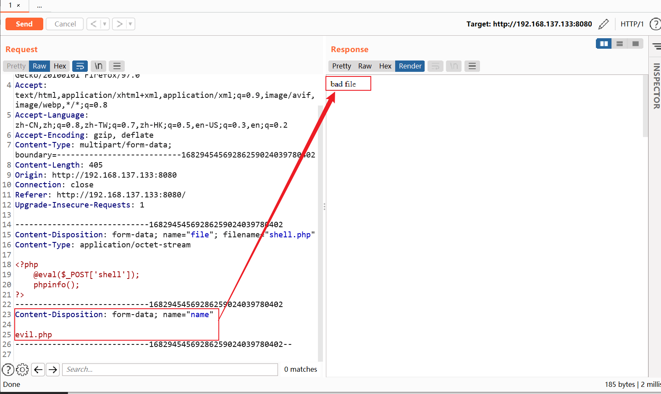Go to next request in history

click(119, 24)
